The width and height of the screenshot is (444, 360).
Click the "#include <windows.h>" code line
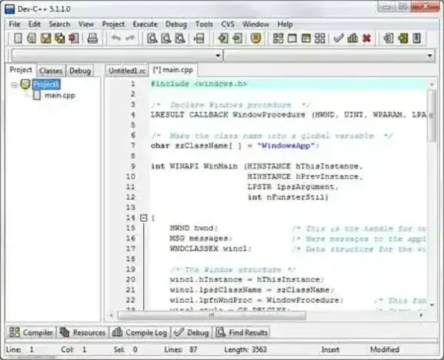pyautogui.click(x=199, y=84)
